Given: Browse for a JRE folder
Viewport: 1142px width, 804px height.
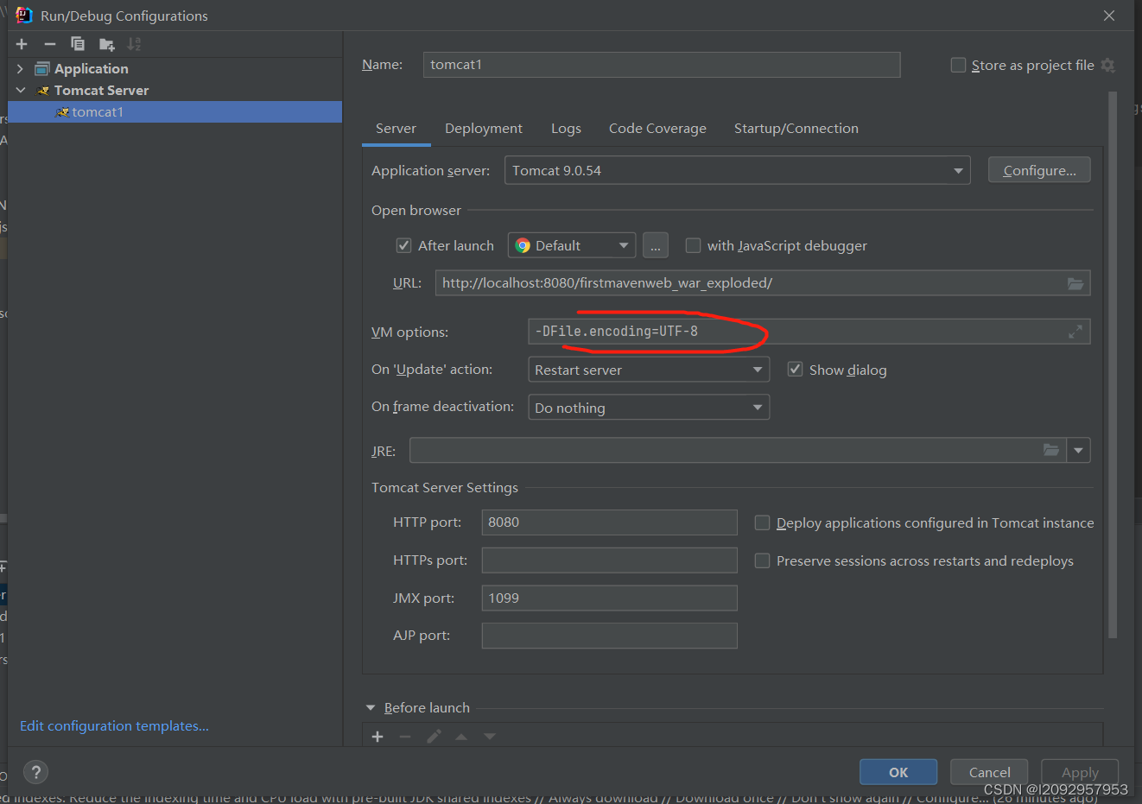Looking at the screenshot, I should [1051, 450].
